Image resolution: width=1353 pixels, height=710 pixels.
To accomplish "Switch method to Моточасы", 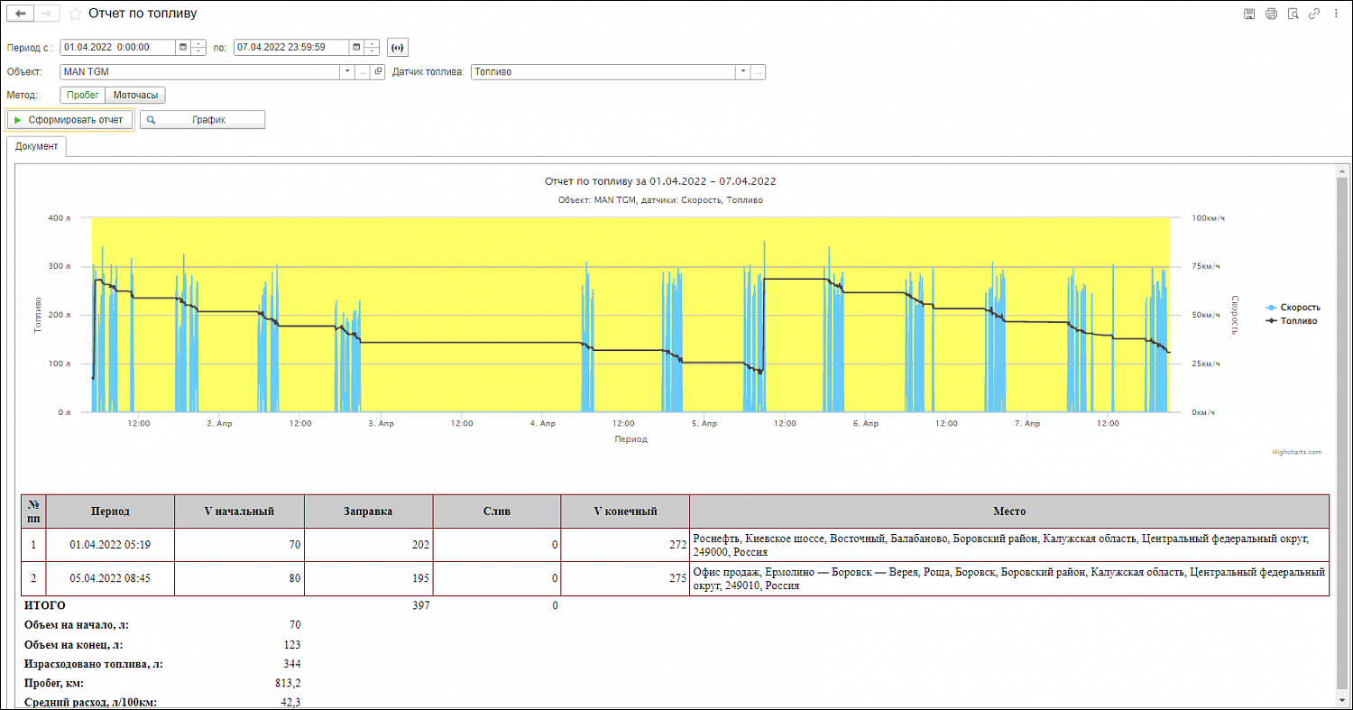I will [x=135, y=95].
